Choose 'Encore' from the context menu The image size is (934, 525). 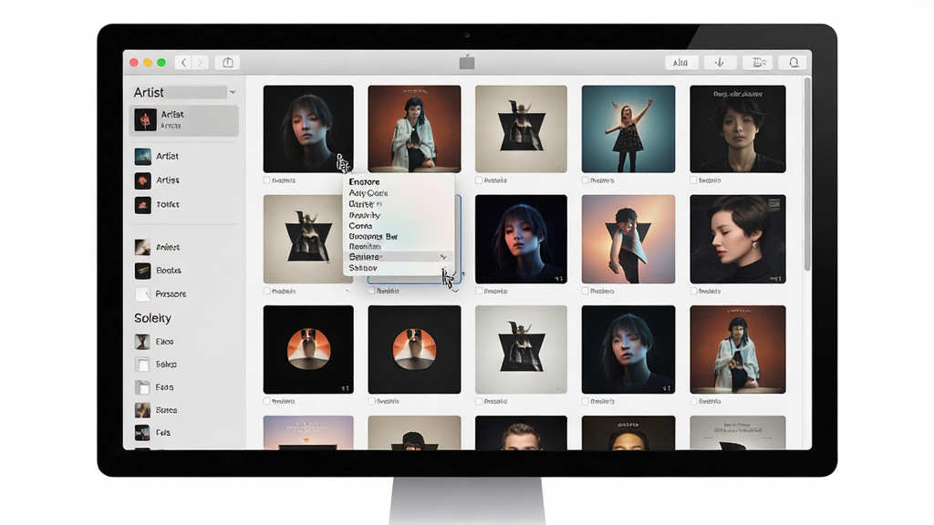[364, 182]
